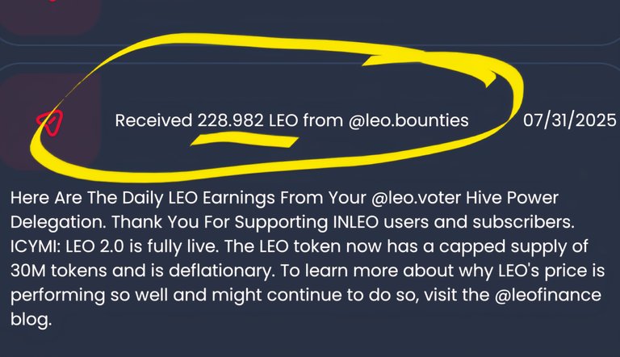Click the red paper plane transfer icon

click(50, 123)
